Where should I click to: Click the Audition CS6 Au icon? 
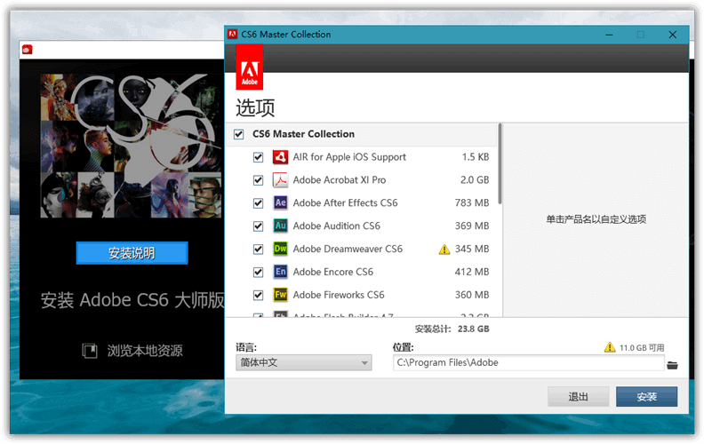click(x=281, y=226)
